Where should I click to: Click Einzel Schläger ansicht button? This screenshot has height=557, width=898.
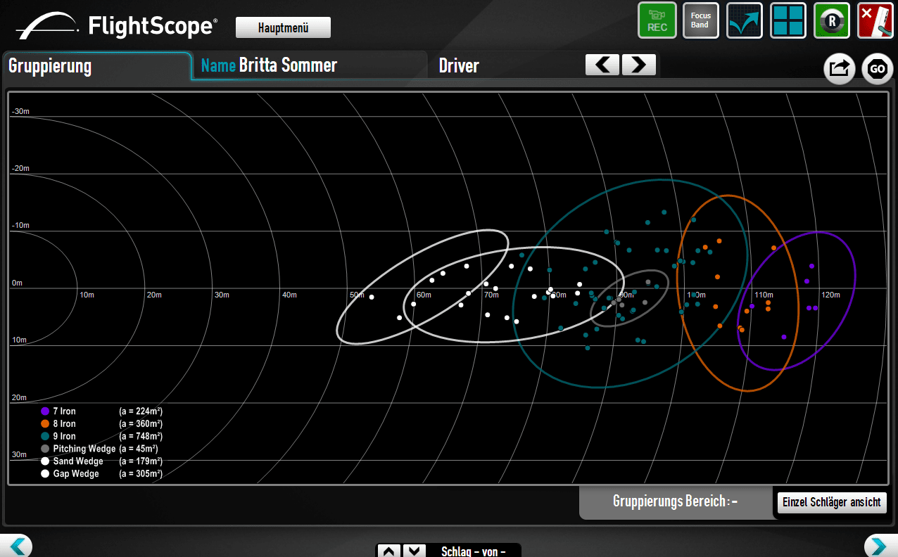tap(832, 502)
